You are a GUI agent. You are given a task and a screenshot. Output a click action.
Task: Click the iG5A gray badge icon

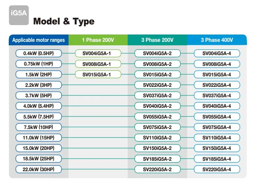18,17
